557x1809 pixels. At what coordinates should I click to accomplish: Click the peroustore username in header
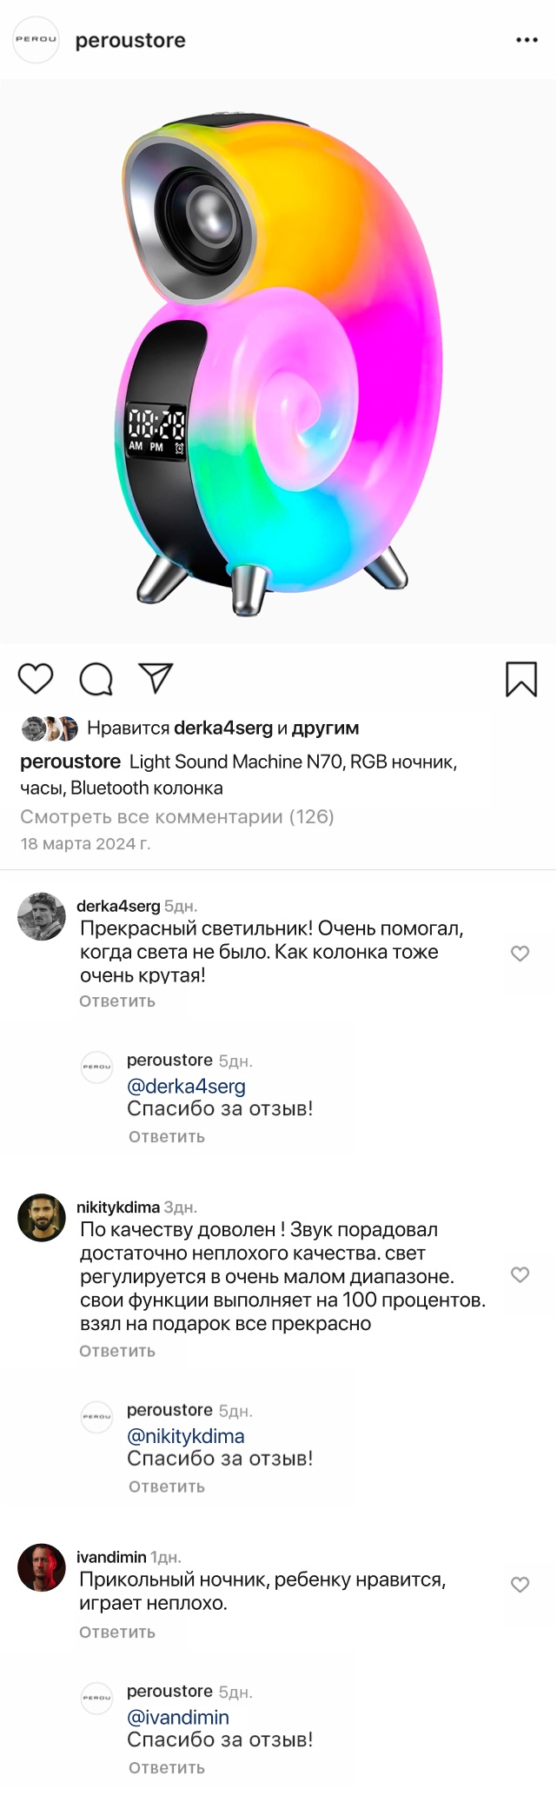pyautogui.click(x=130, y=41)
